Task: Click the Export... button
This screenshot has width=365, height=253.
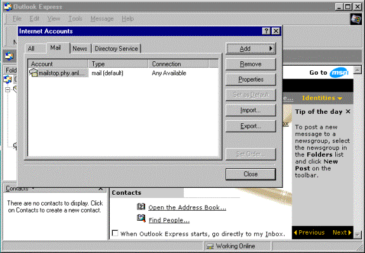Action: [251, 126]
